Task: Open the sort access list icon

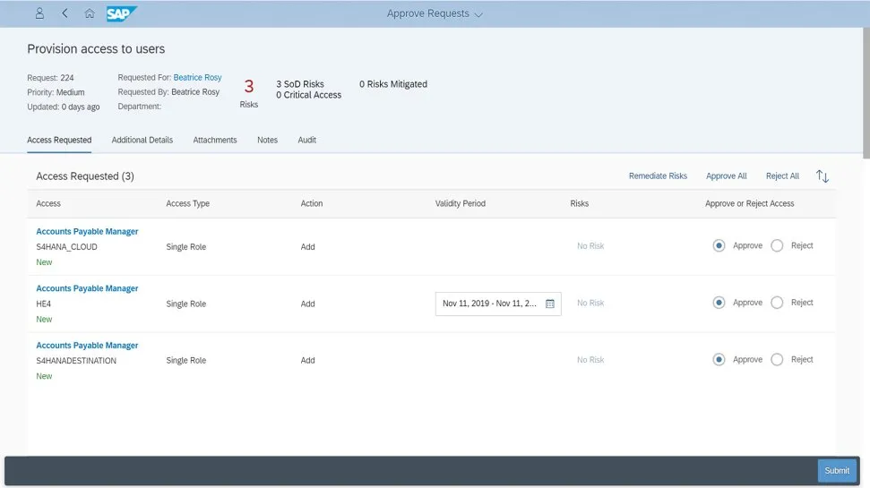Action: pyautogui.click(x=823, y=176)
